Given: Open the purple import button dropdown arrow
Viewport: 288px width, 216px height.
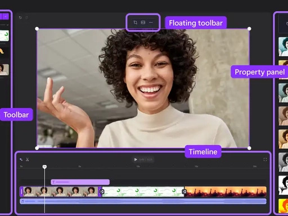Looking at the screenshot, I should tap(6, 16).
